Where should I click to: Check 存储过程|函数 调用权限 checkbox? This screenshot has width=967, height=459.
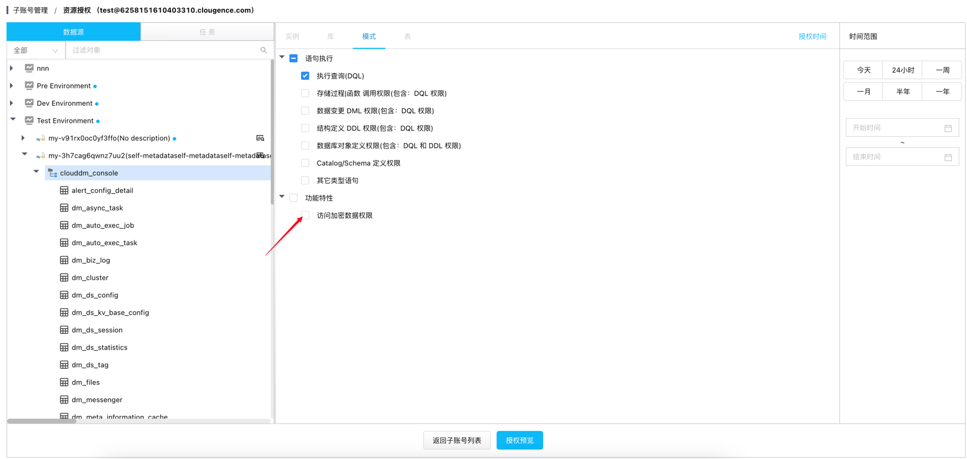305,93
